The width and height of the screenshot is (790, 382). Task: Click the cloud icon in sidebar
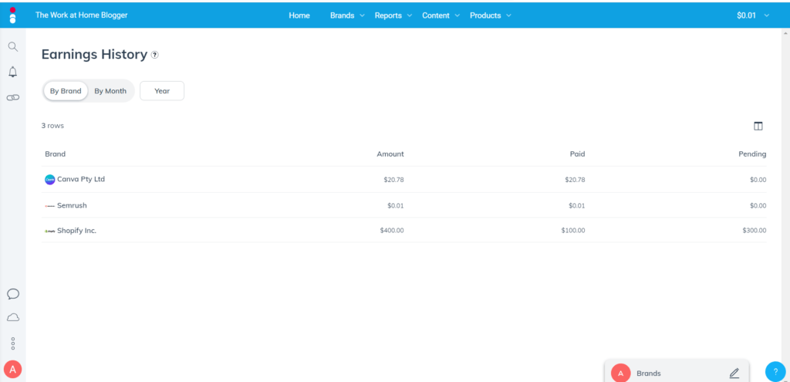coord(12,317)
